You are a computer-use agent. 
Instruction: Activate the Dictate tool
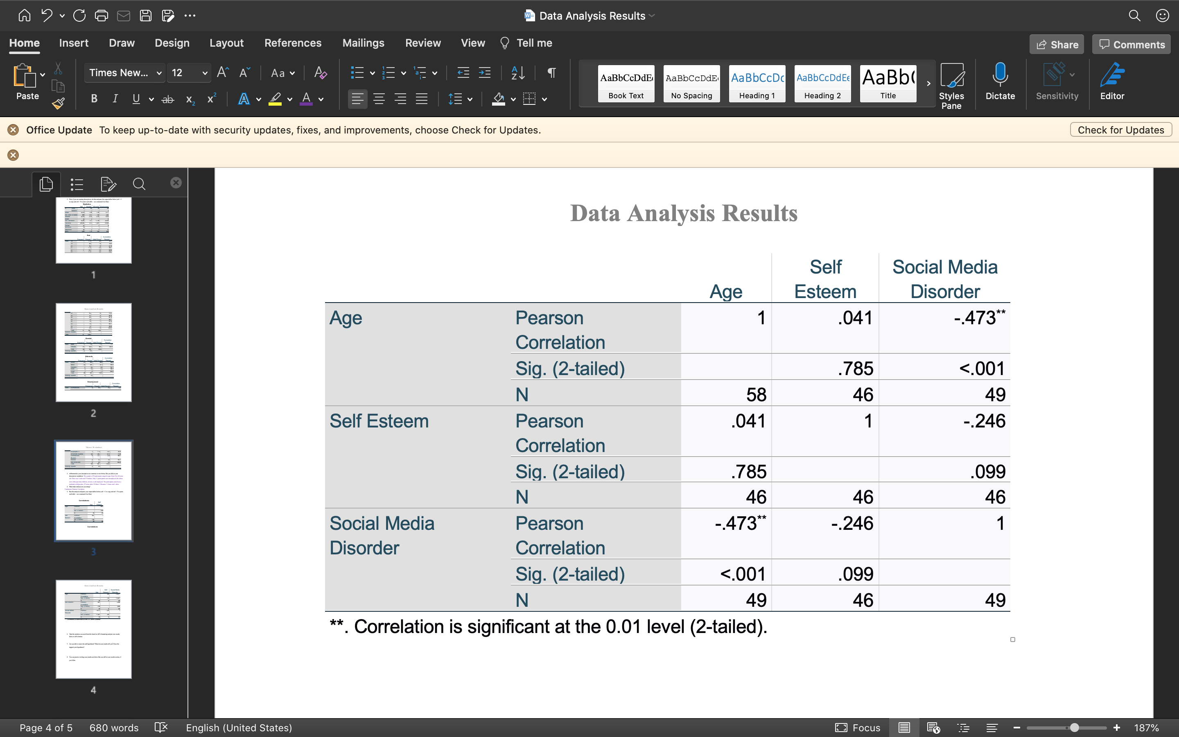point(1000,80)
